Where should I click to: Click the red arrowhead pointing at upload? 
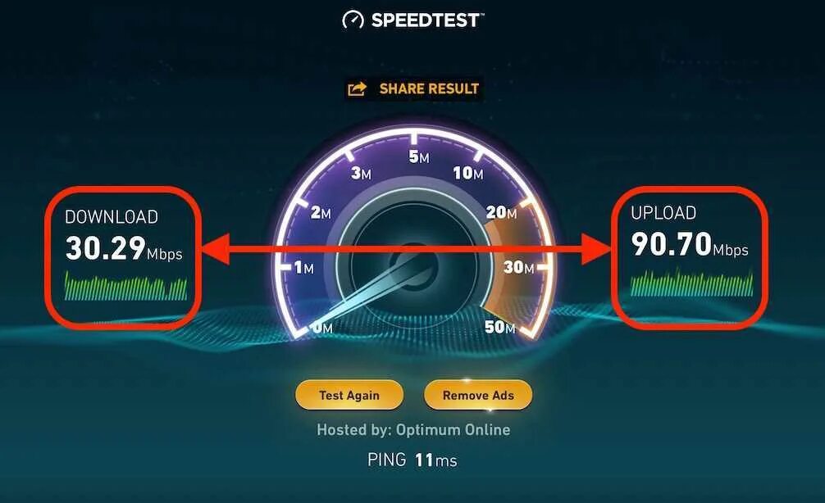click(596, 249)
